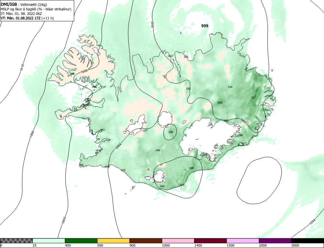Select the 106 value label
The width and height of the screenshot is (324, 248).
81,165
